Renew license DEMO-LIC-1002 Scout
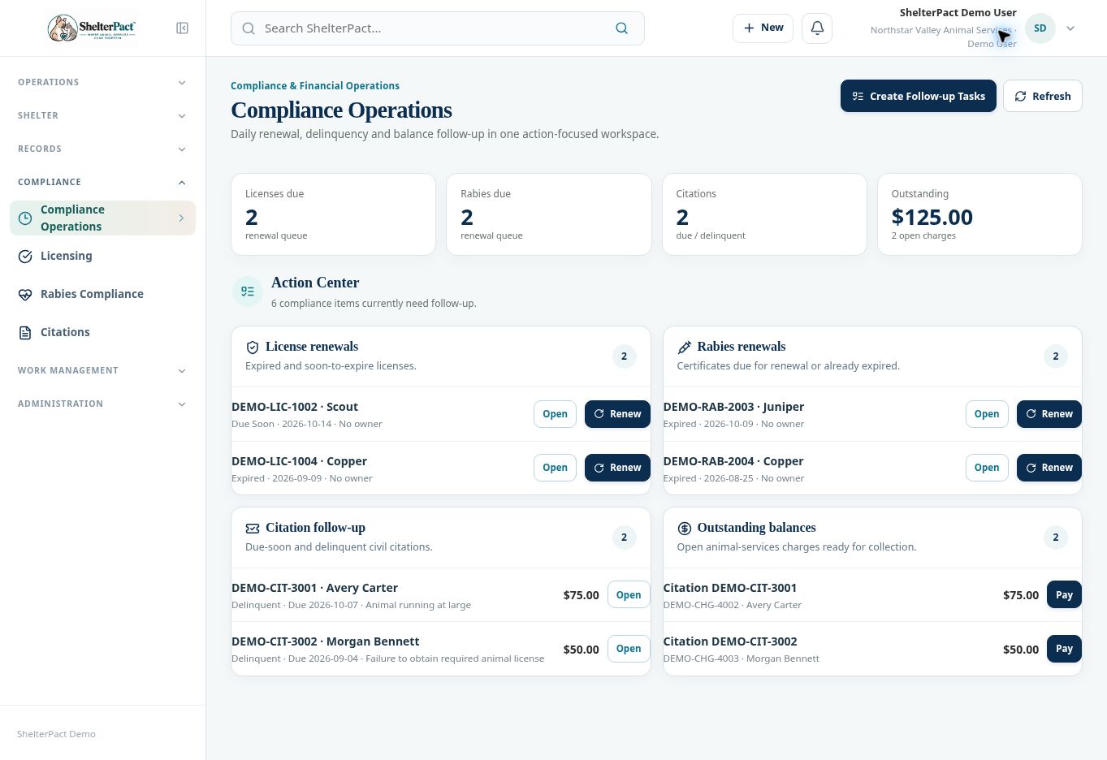 click(x=617, y=414)
